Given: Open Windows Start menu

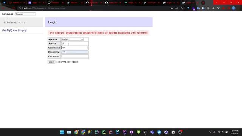Looking at the screenshot, I should pyautogui.click(x=62, y=132).
